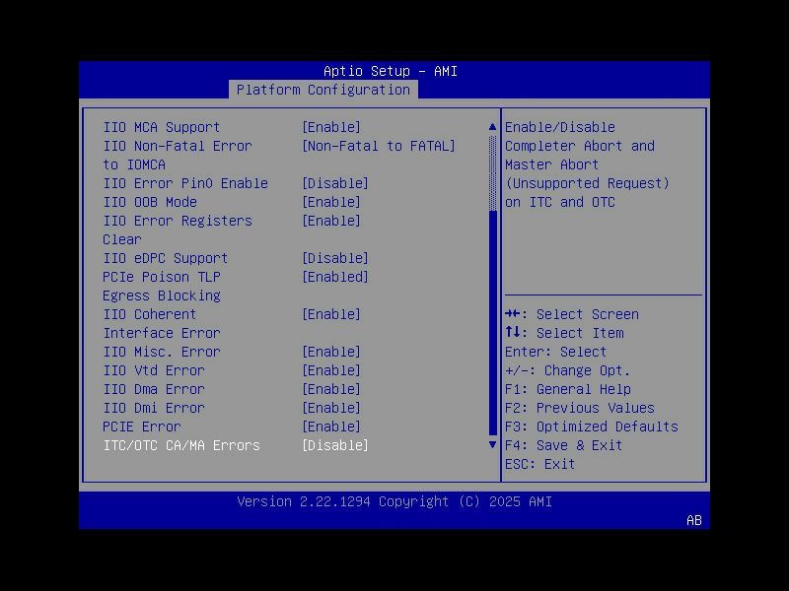This screenshot has width=789, height=591.
Task: Click the scrollbar down arrow
Action: [490, 445]
